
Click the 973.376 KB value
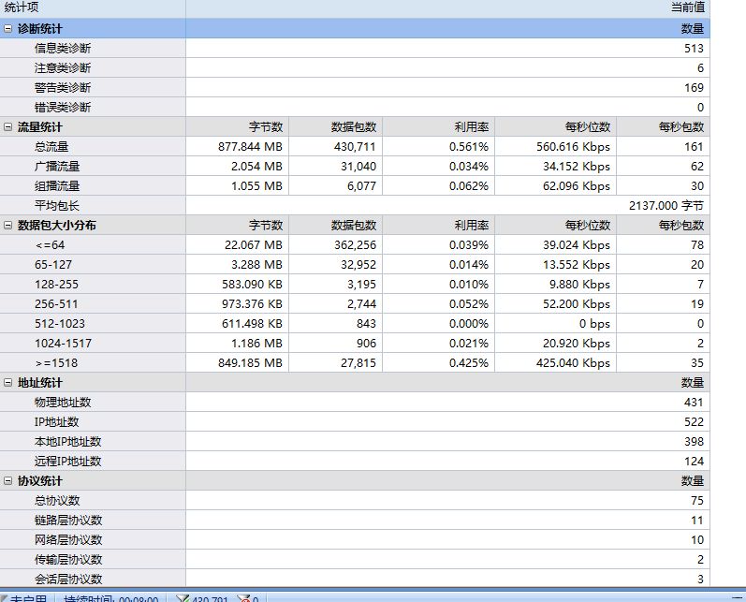[252, 303]
